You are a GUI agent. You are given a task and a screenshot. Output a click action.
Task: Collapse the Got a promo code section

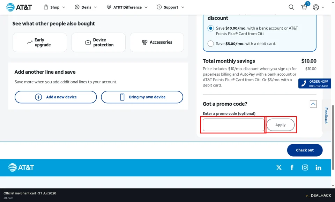[x=313, y=104]
